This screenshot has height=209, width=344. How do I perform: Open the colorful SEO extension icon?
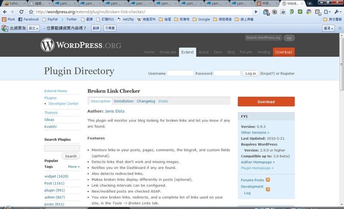(309, 12)
